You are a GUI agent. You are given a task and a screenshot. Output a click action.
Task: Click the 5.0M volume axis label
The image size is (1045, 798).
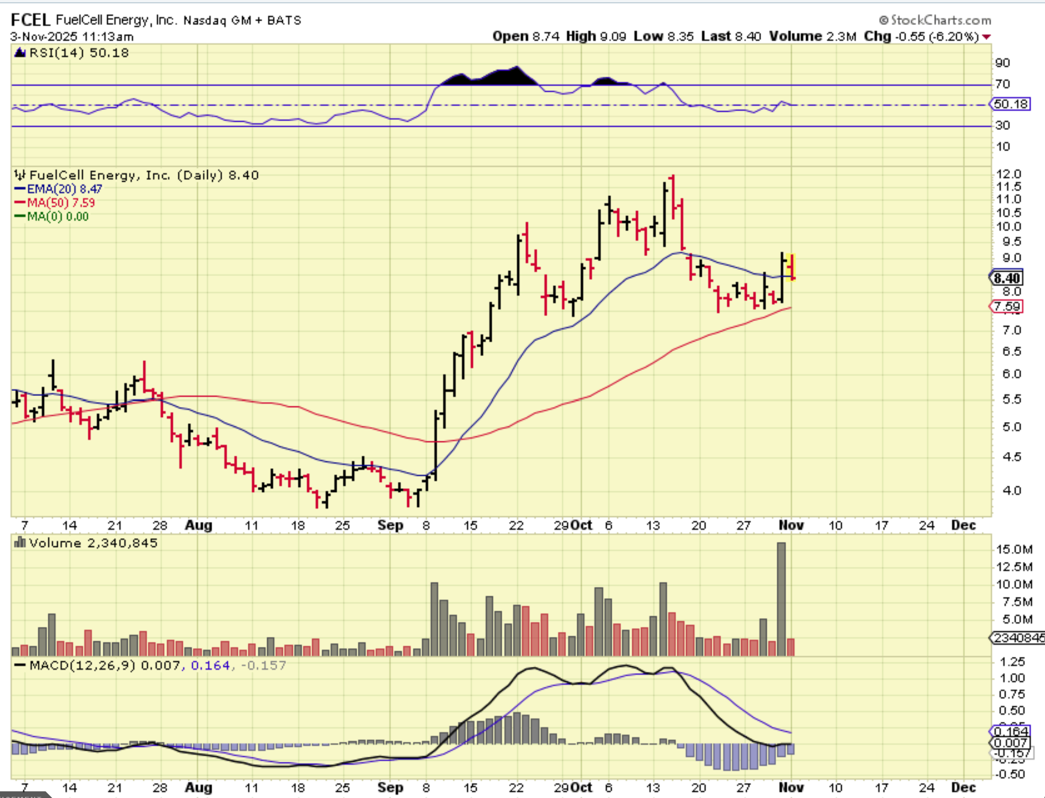pyautogui.click(x=1018, y=620)
